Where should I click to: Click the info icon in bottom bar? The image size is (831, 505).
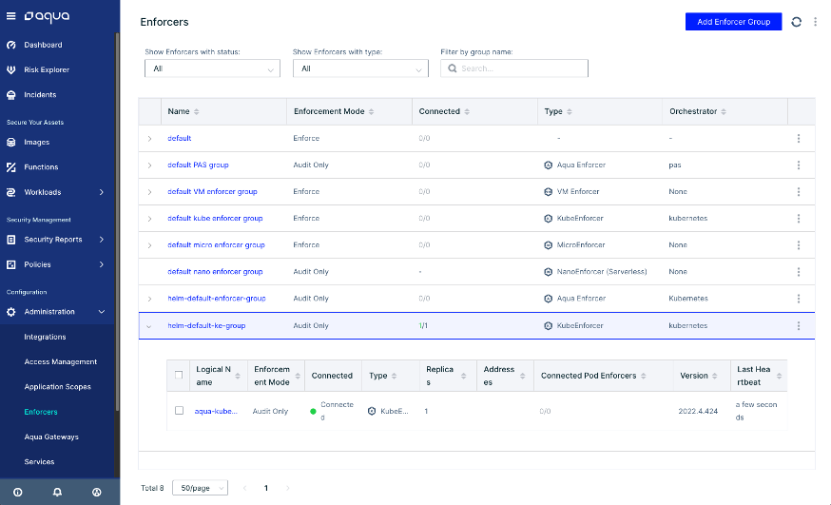(x=17, y=493)
